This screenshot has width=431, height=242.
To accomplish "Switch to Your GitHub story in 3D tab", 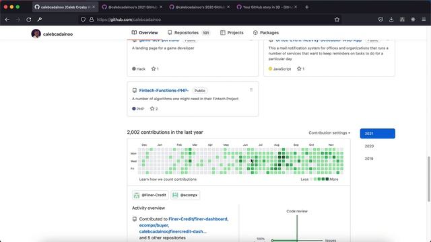I will 267,7.
